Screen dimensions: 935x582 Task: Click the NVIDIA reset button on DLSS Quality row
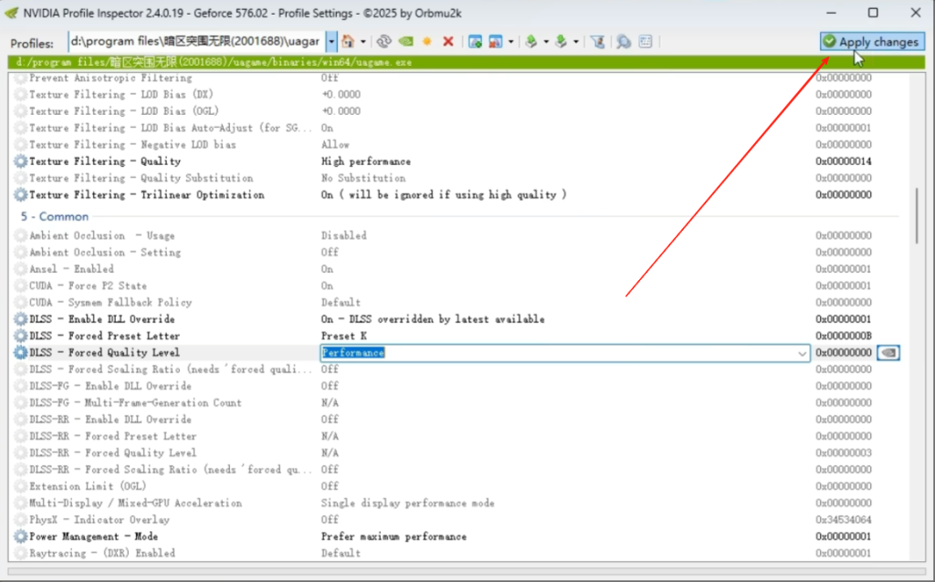click(x=888, y=353)
